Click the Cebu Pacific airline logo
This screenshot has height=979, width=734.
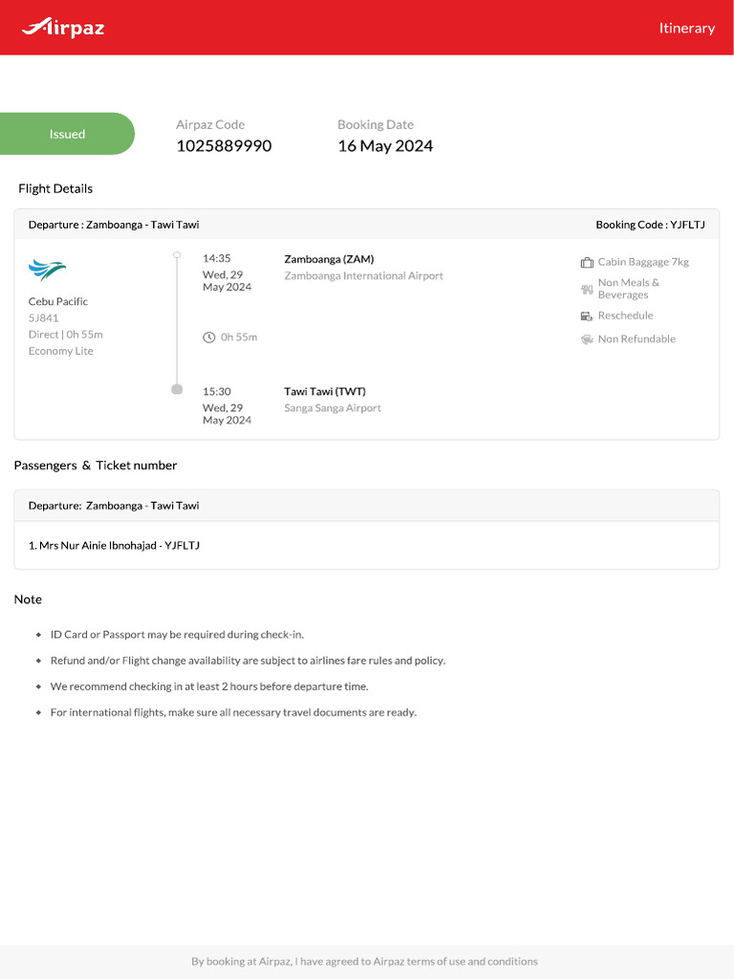point(47,270)
